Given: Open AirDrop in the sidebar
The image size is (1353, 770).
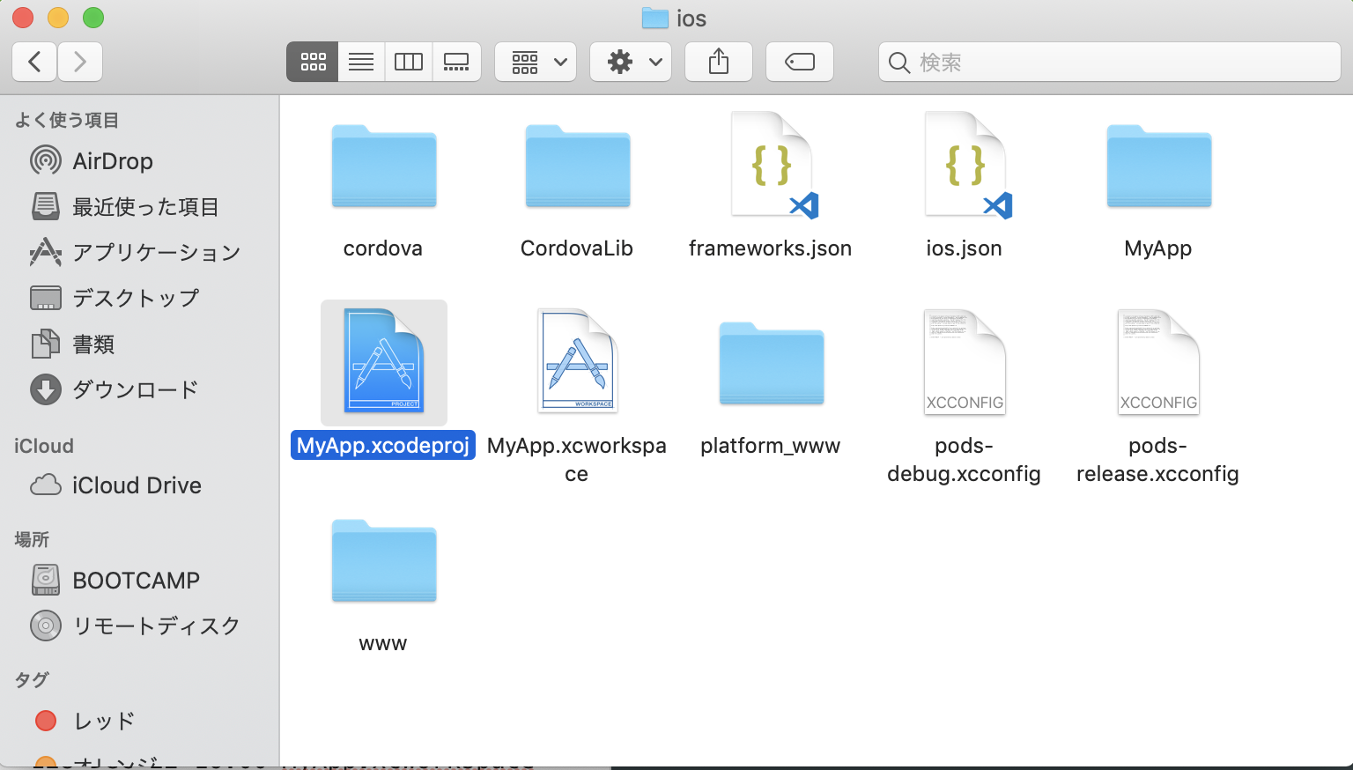Looking at the screenshot, I should [140, 161].
